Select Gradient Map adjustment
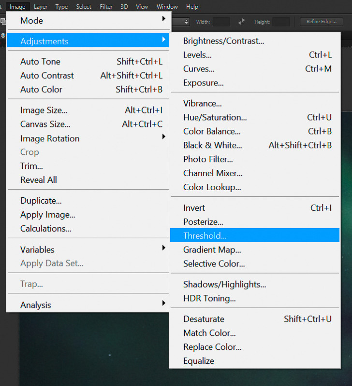 point(212,250)
